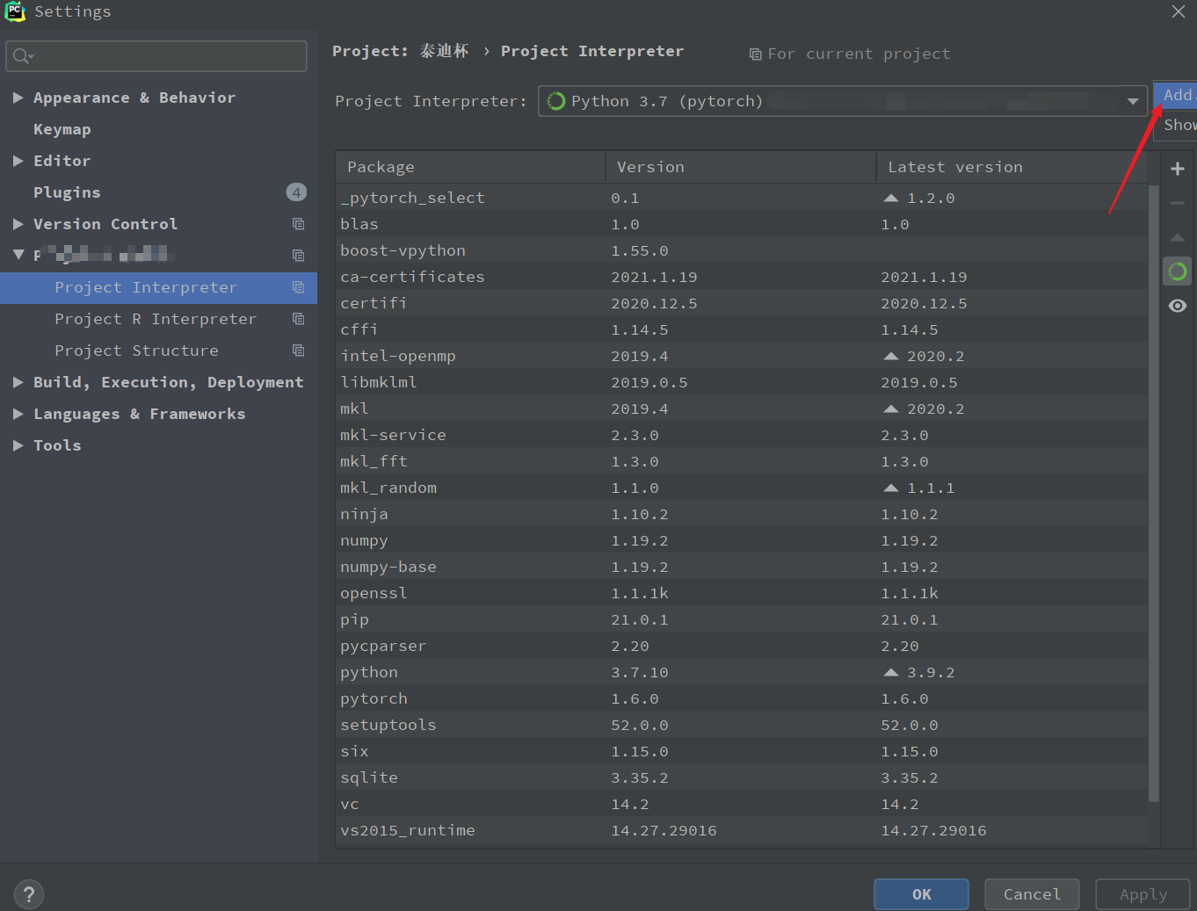Select the ca-certificates package row
The height and width of the screenshot is (911, 1197).
pos(742,277)
